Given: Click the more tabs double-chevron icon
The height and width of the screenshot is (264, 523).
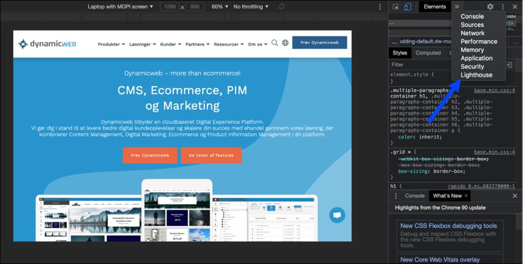Looking at the screenshot, I should pyautogui.click(x=457, y=7).
